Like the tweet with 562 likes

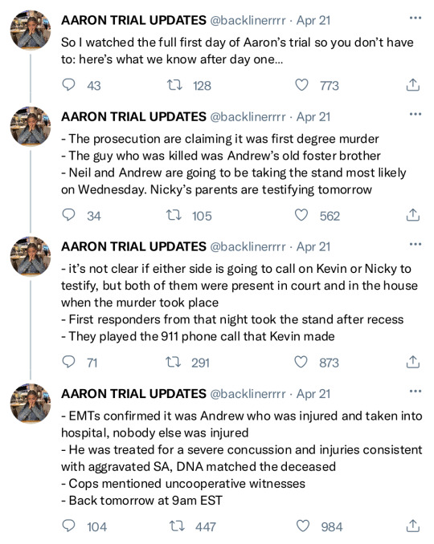(301, 216)
